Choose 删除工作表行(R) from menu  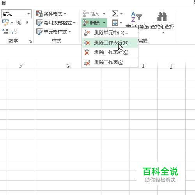[110, 43]
